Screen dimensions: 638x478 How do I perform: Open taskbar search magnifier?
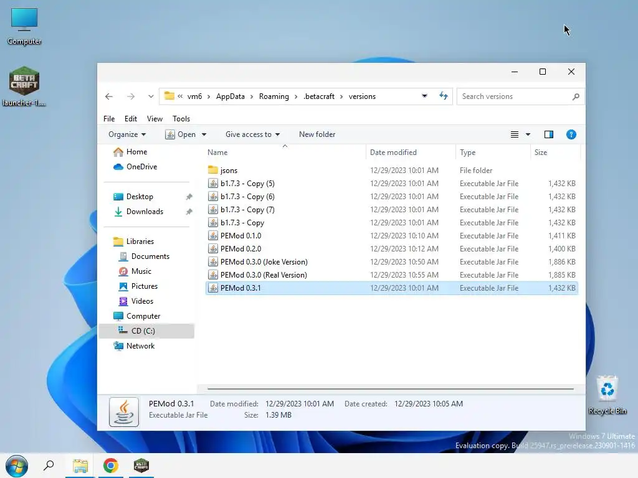tap(49, 465)
